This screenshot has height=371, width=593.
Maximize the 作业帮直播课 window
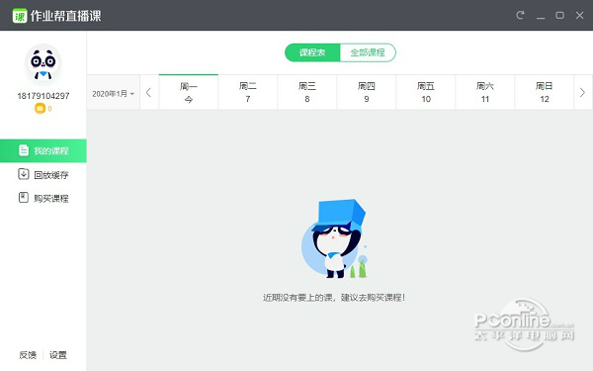(x=559, y=15)
